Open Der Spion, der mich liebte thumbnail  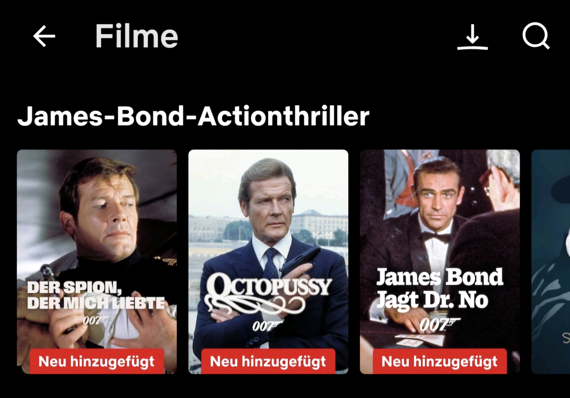[97, 262]
